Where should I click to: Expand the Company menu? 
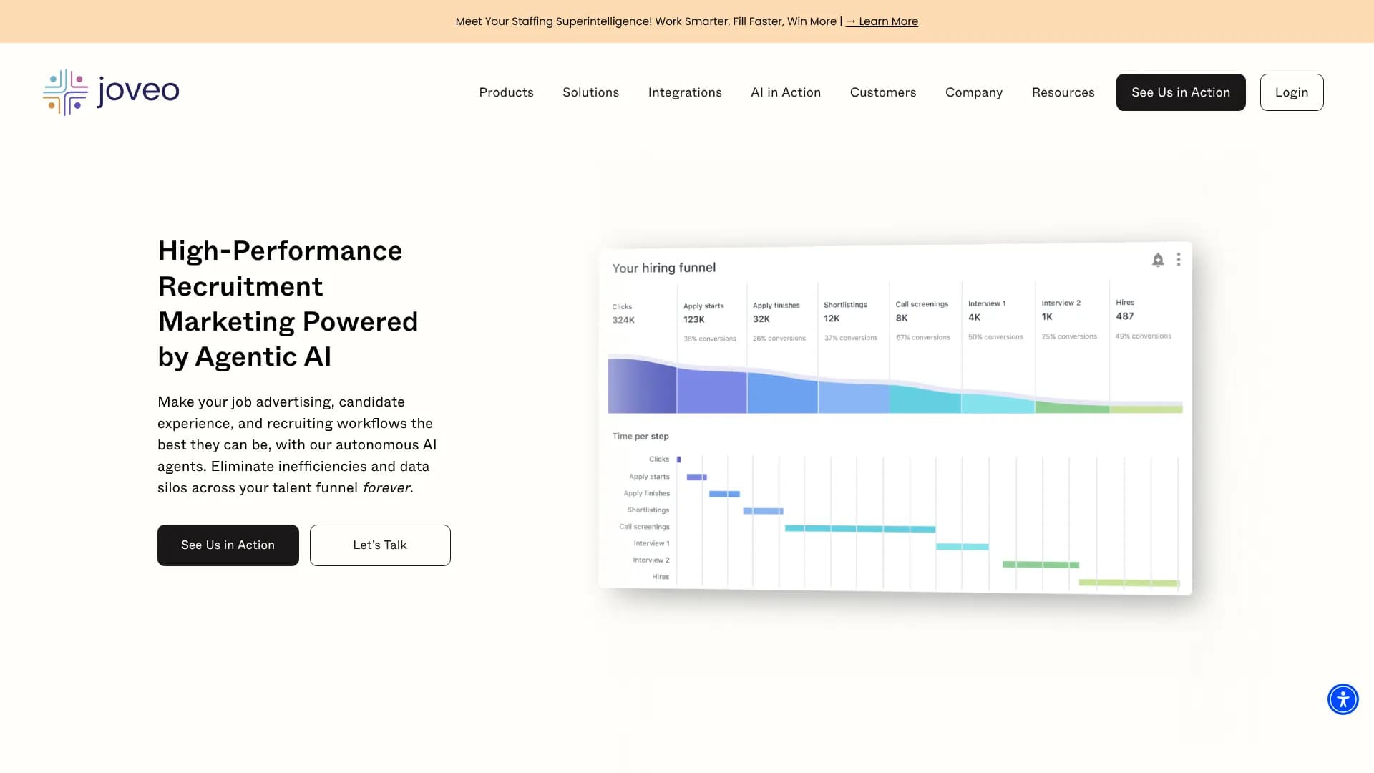point(973,92)
